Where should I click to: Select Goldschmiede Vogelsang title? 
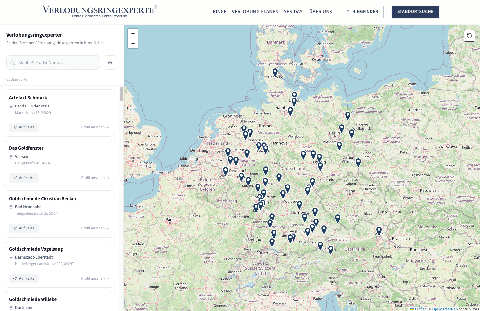36,249
